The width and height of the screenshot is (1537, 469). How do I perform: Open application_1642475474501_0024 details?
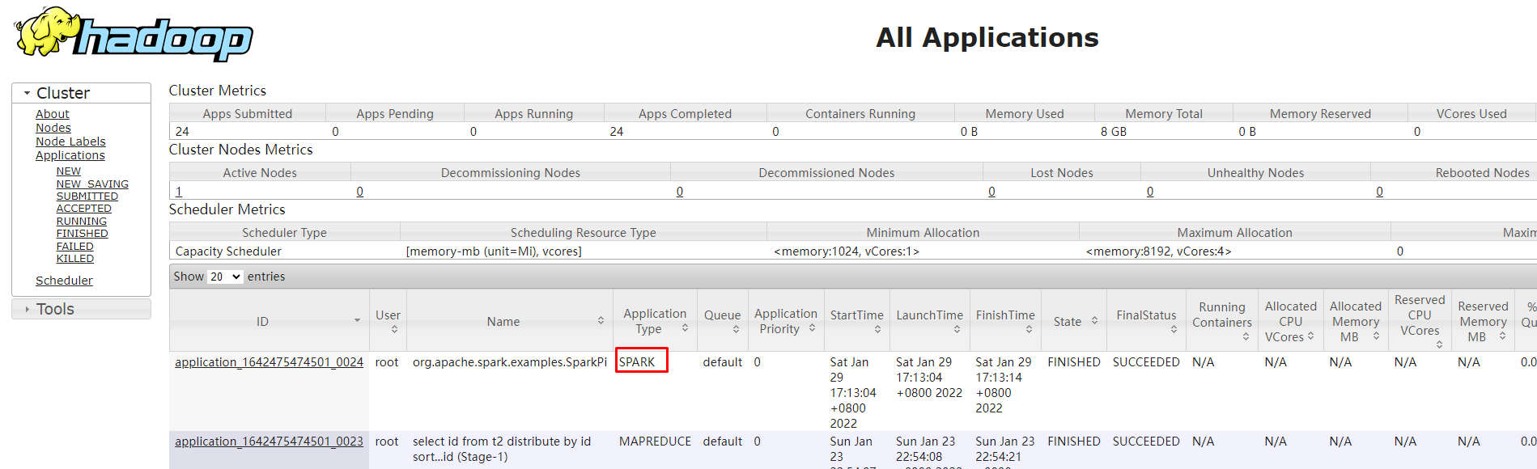click(x=269, y=362)
